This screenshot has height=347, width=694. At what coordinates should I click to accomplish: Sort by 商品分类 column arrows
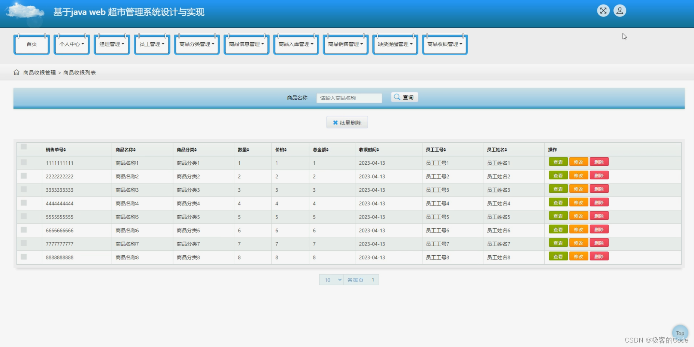point(195,150)
